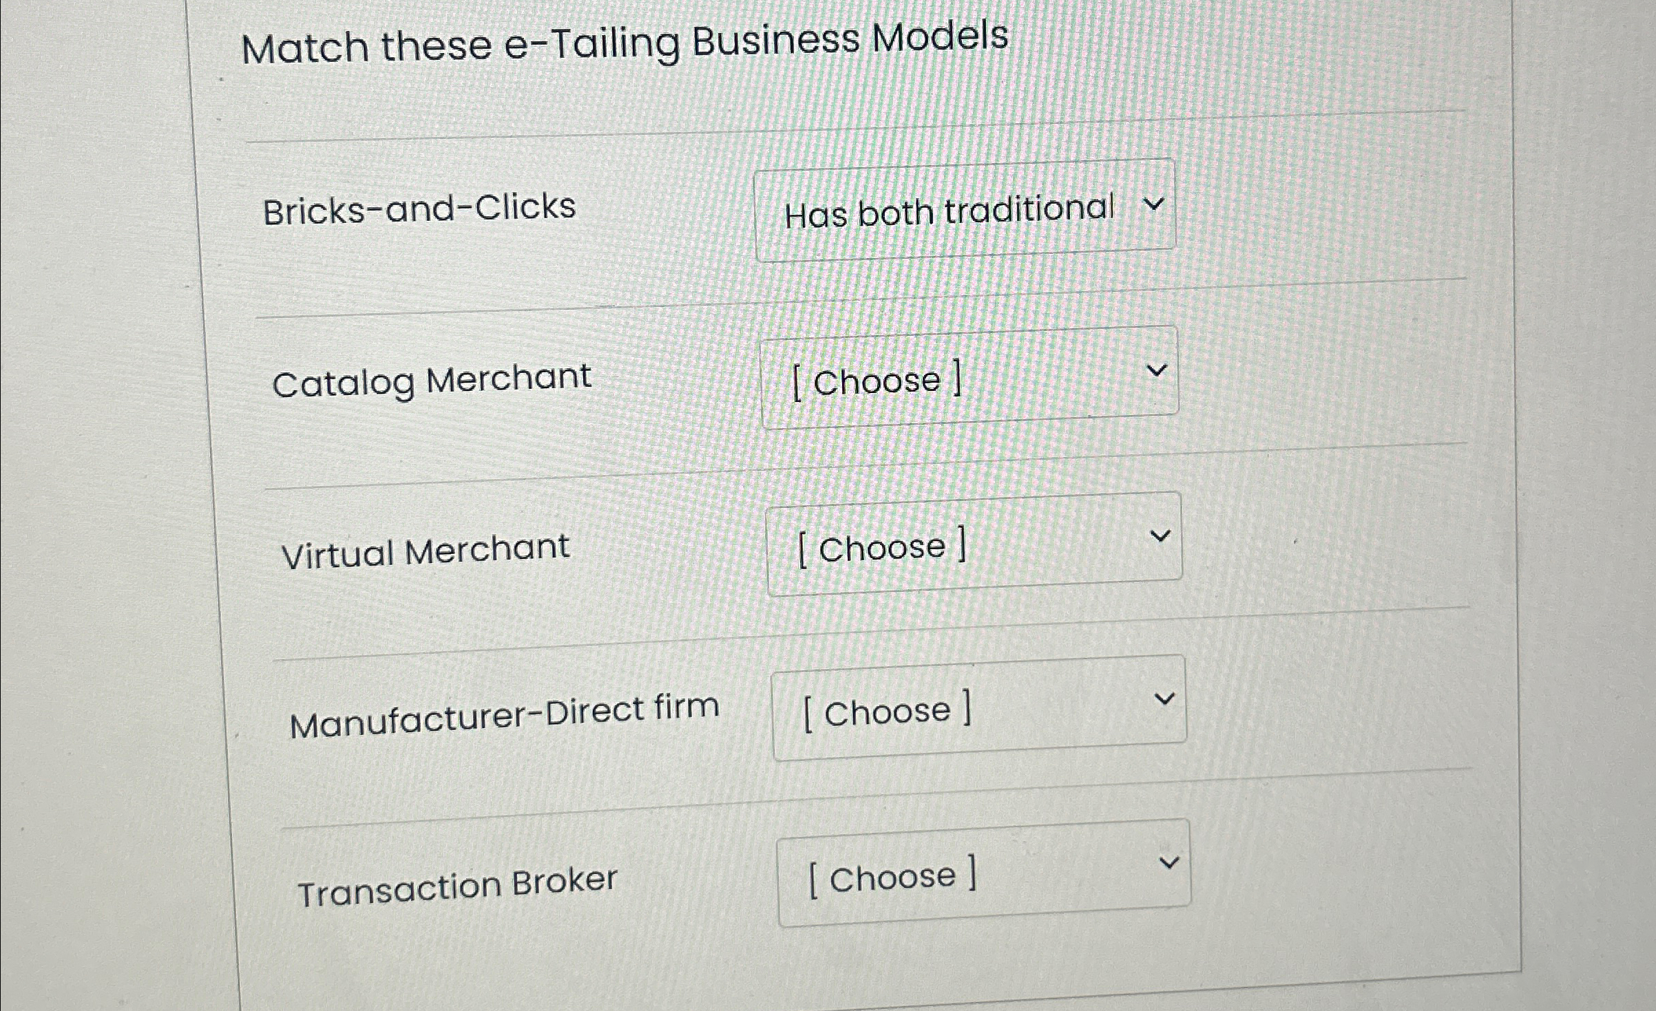Click the Transaction Broker dropdown arrow
Screen dimensions: 1656x1011
[1171, 862]
